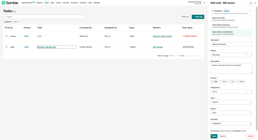Open the Due date calendar picker icon

click(x=250, y=123)
